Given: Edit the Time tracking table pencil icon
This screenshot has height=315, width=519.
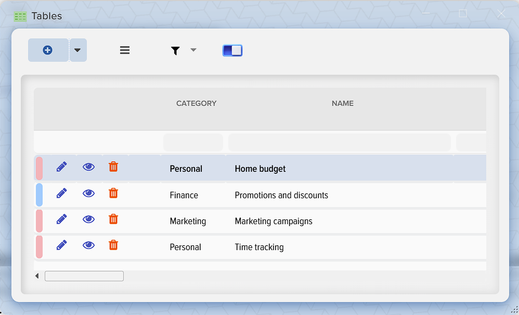Looking at the screenshot, I should click(61, 245).
